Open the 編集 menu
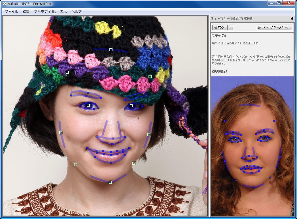This screenshot has height=219, width=297. [x=26, y=12]
